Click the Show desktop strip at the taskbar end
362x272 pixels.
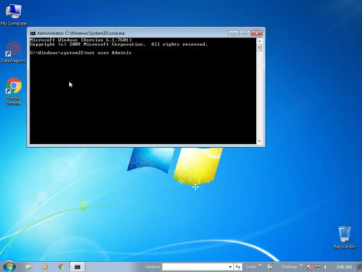pyautogui.click(x=360, y=267)
